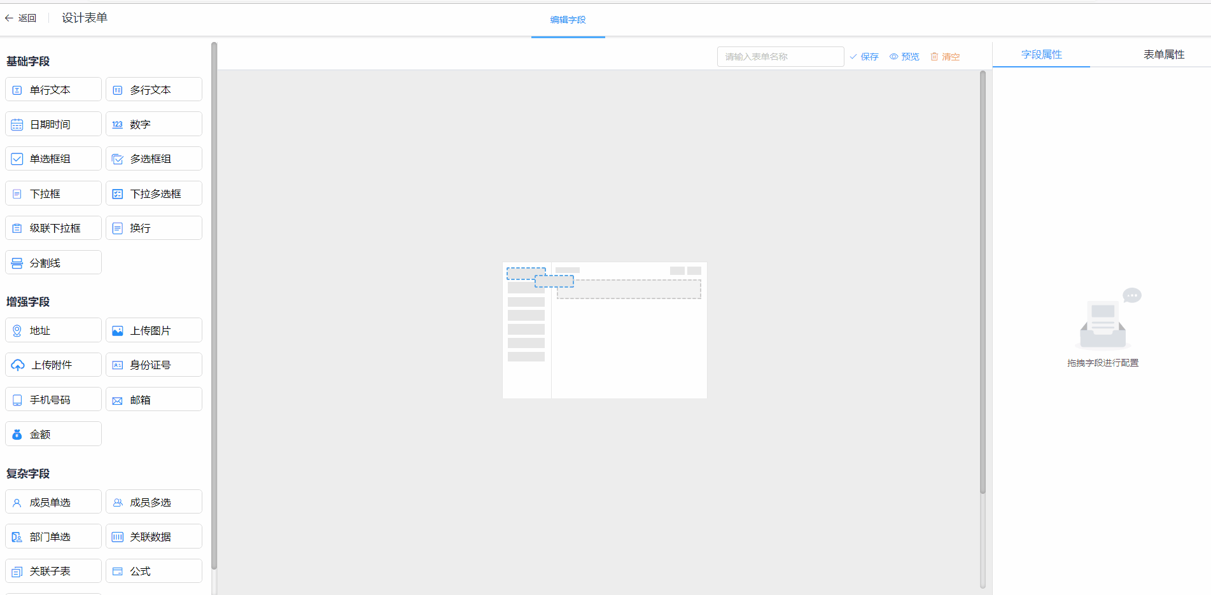The width and height of the screenshot is (1211, 595).
Task: Click the 金额 money bag icon
Action: tap(17, 435)
